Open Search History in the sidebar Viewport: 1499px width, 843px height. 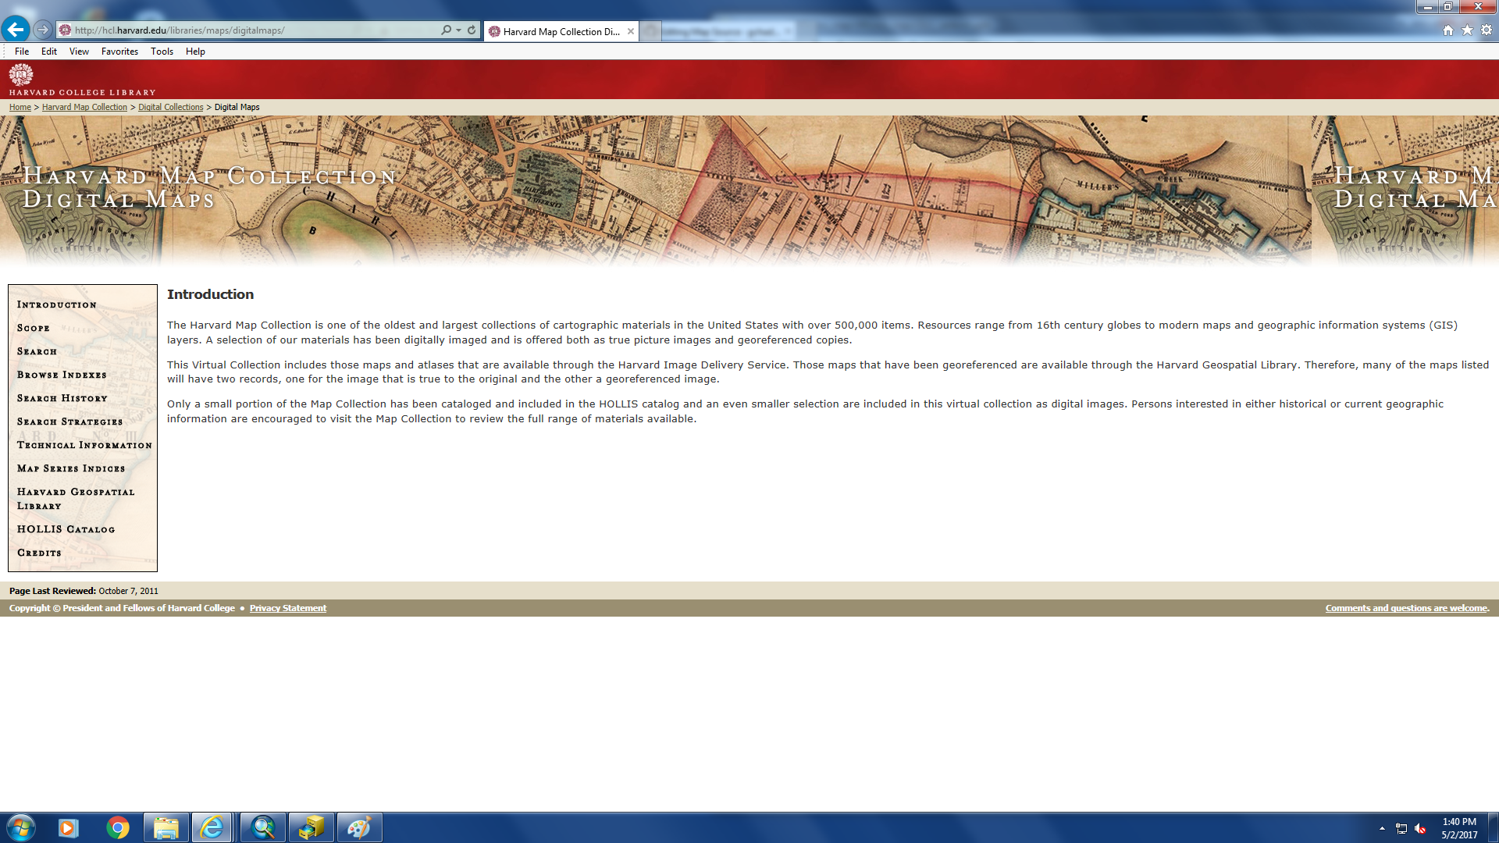(62, 399)
